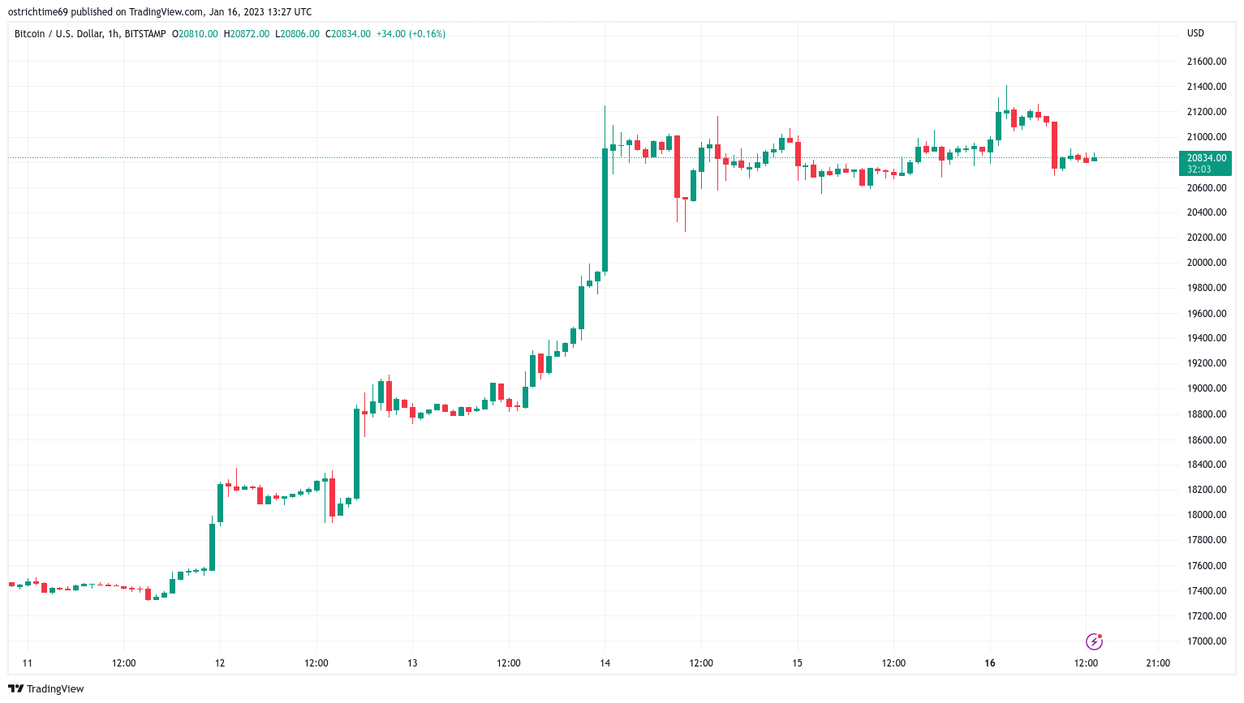The width and height of the screenshot is (1244, 703).
Task: Select date 11 on the time axis
Action: (x=28, y=663)
